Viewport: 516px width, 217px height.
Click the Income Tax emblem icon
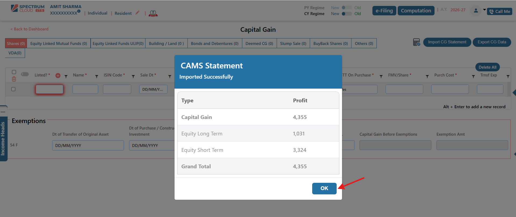point(153,13)
